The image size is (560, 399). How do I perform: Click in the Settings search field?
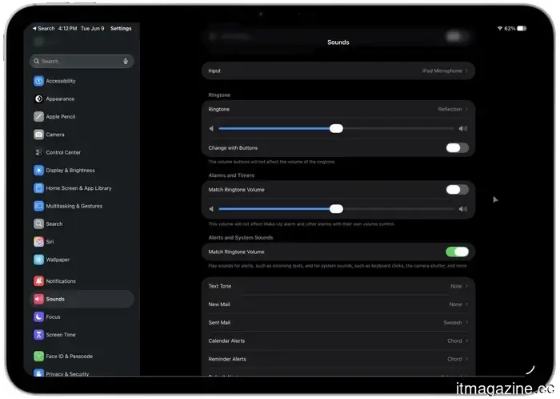[x=82, y=61]
